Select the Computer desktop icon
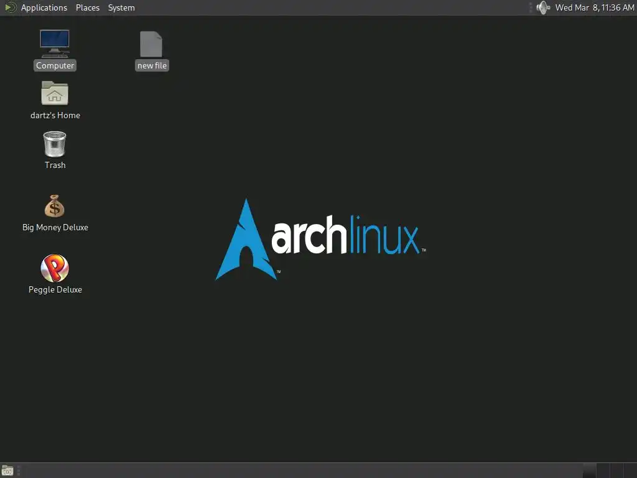 coord(55,50)
